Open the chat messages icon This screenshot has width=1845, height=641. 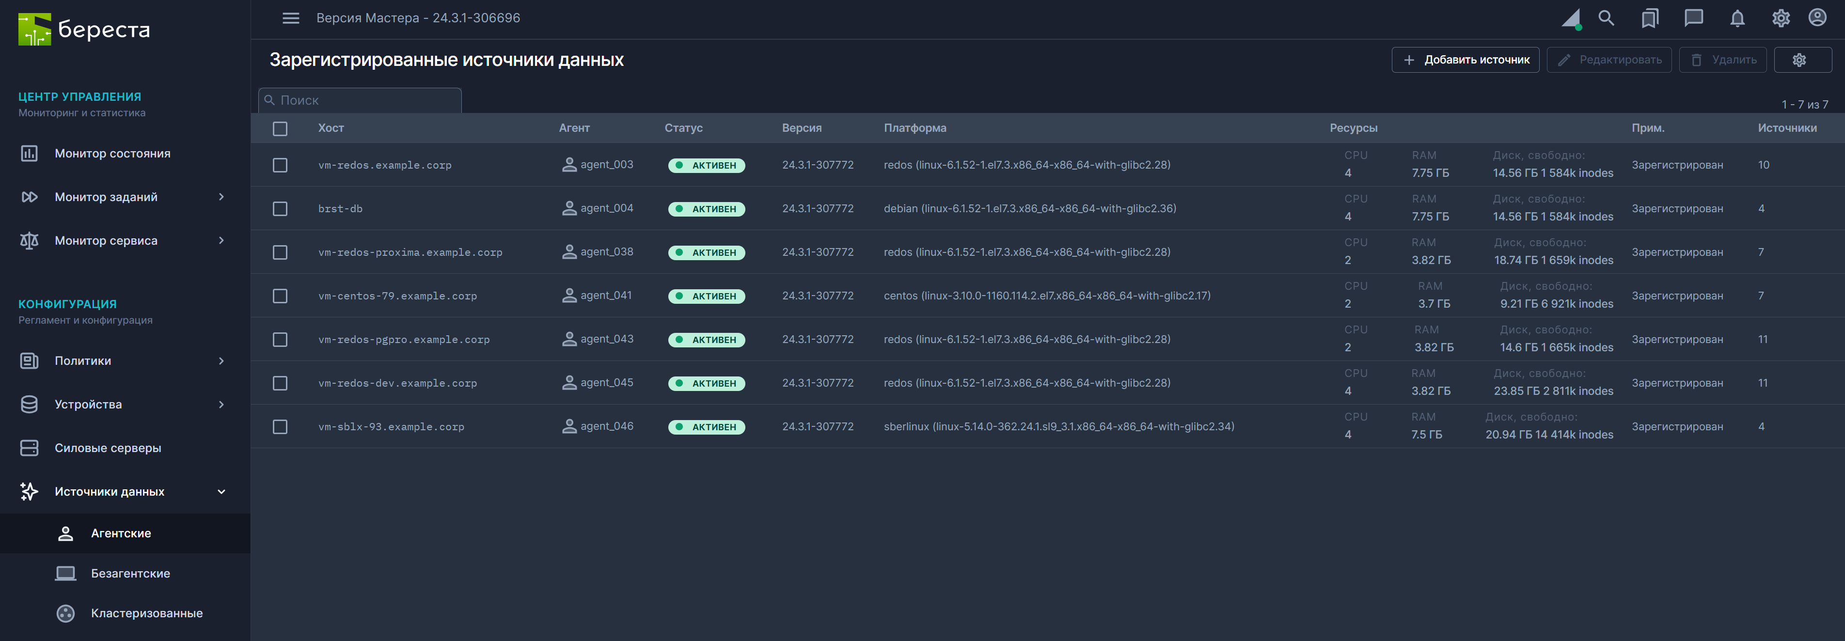1693,18
